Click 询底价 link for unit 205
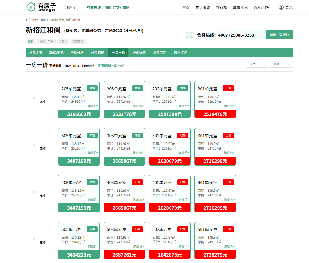The width and height of the screenshot is (309, 263). (x=93, y=106)
